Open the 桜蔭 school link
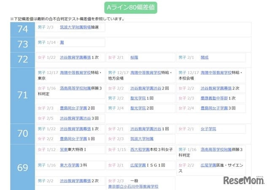The image size is (270, 190). point(134,57)
